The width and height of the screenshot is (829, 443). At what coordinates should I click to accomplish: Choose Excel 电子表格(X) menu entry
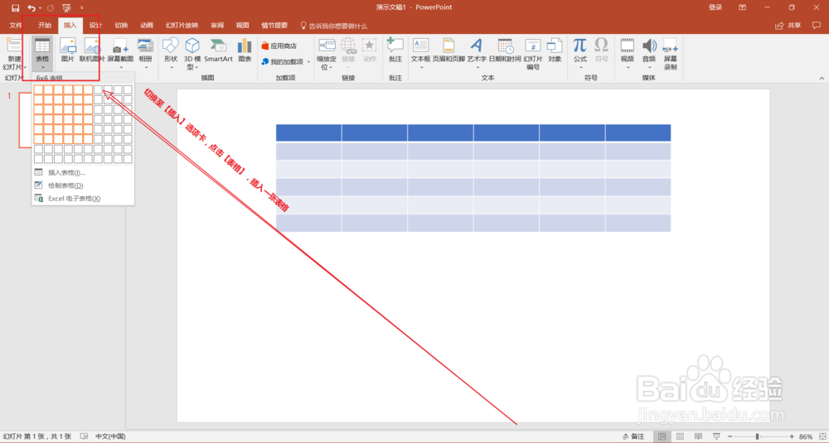pos(83,199)
